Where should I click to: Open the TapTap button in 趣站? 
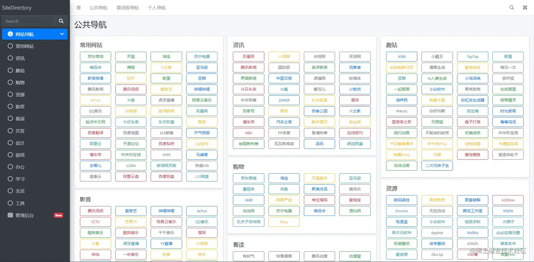click(473, 56)
